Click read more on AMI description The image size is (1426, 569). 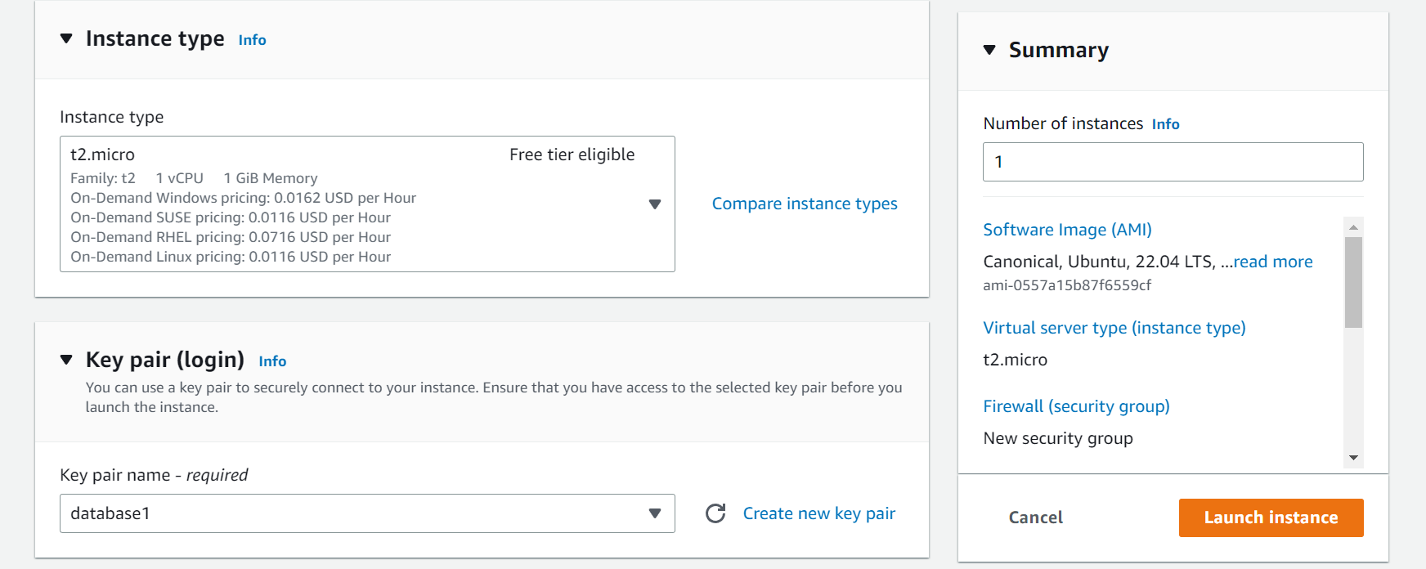click(x=1273, y=262)
